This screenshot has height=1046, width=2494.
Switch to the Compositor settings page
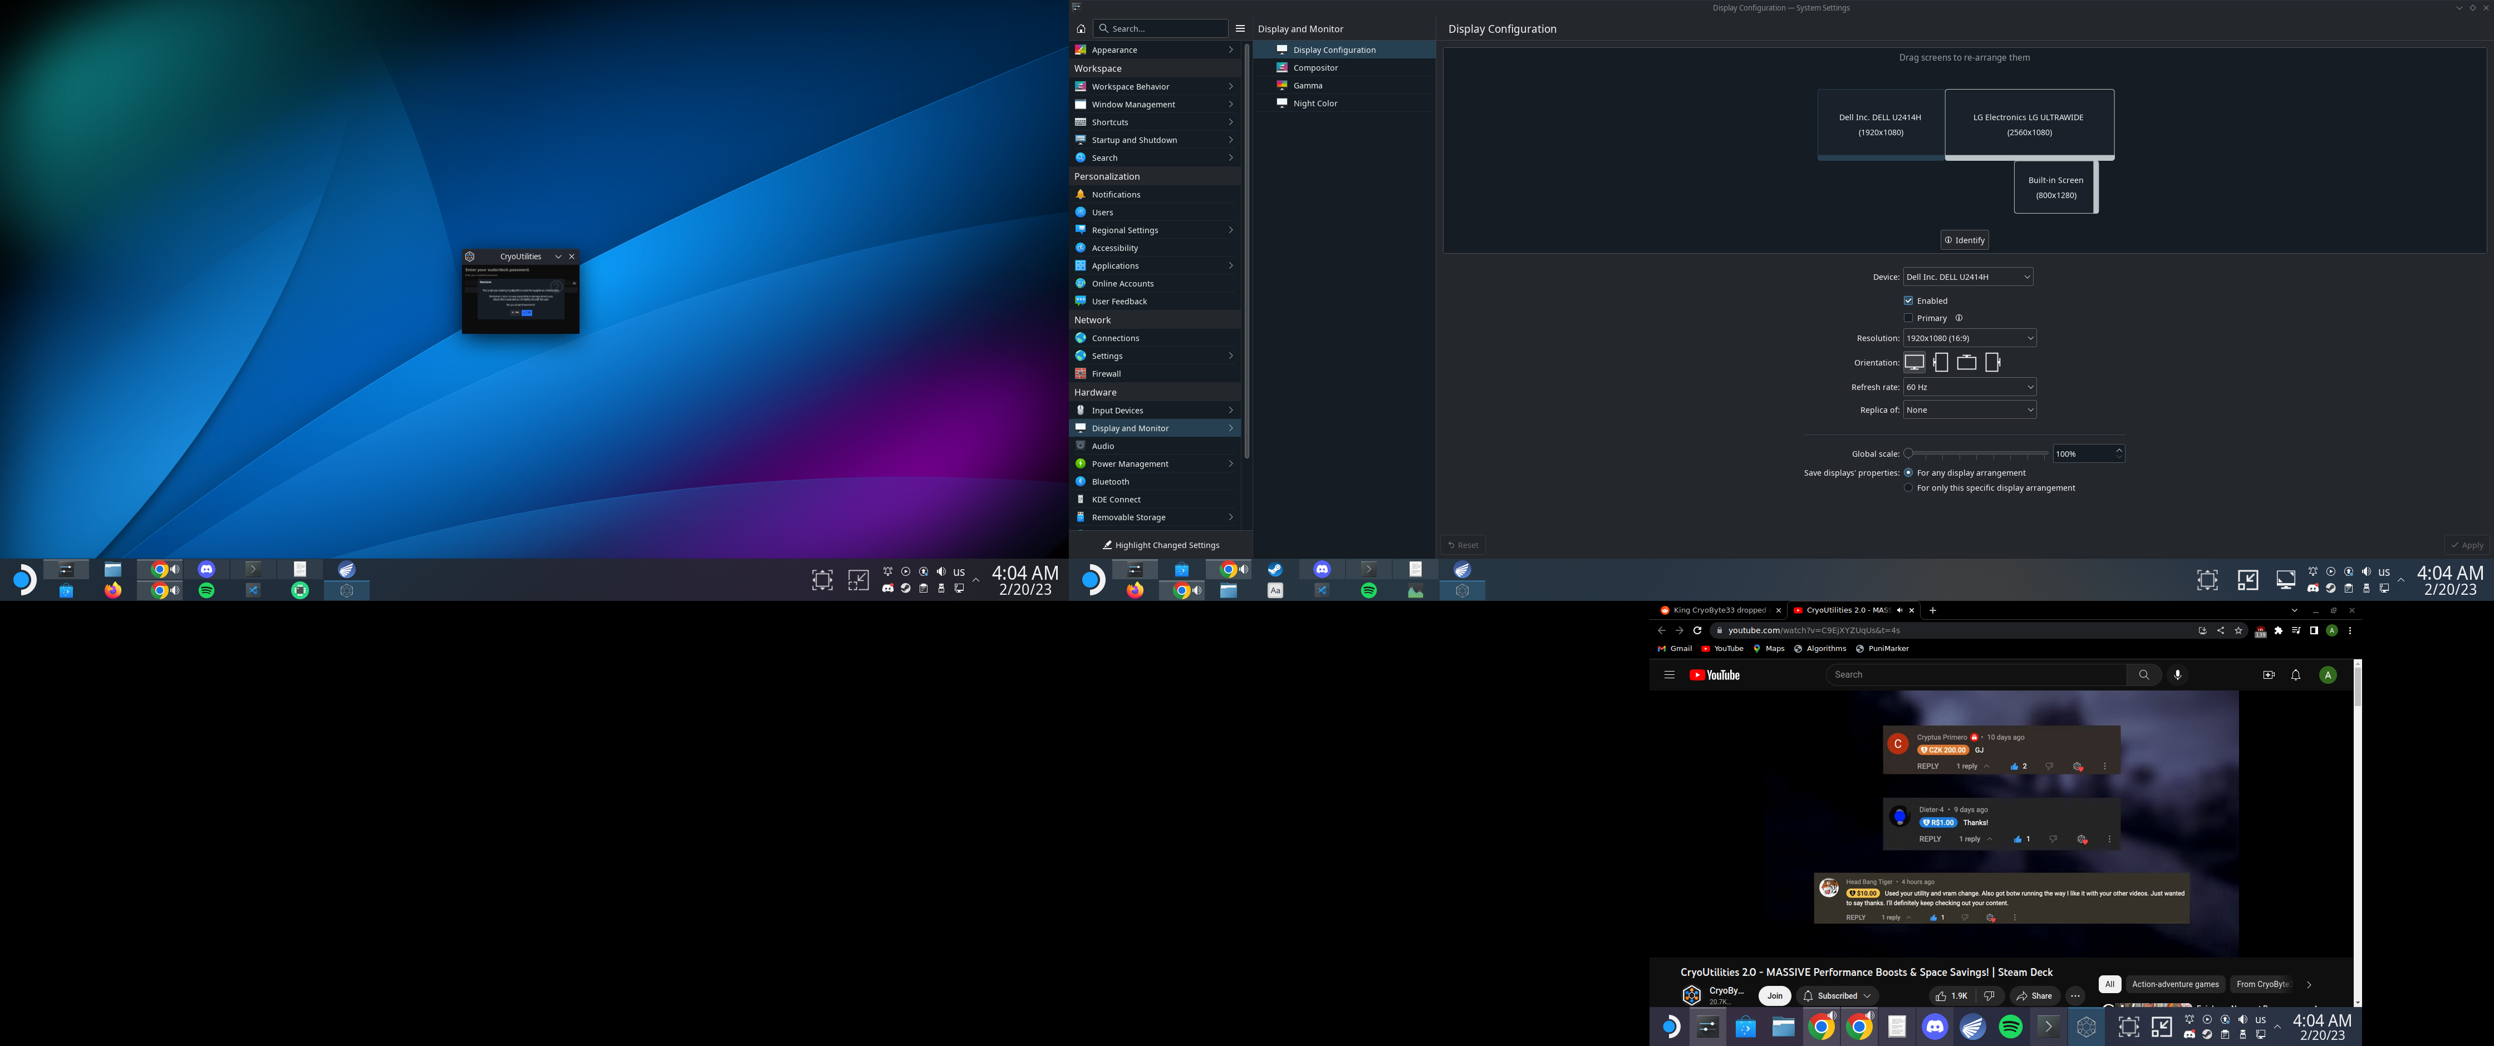pyautogui.click(x=1315, y=68)
